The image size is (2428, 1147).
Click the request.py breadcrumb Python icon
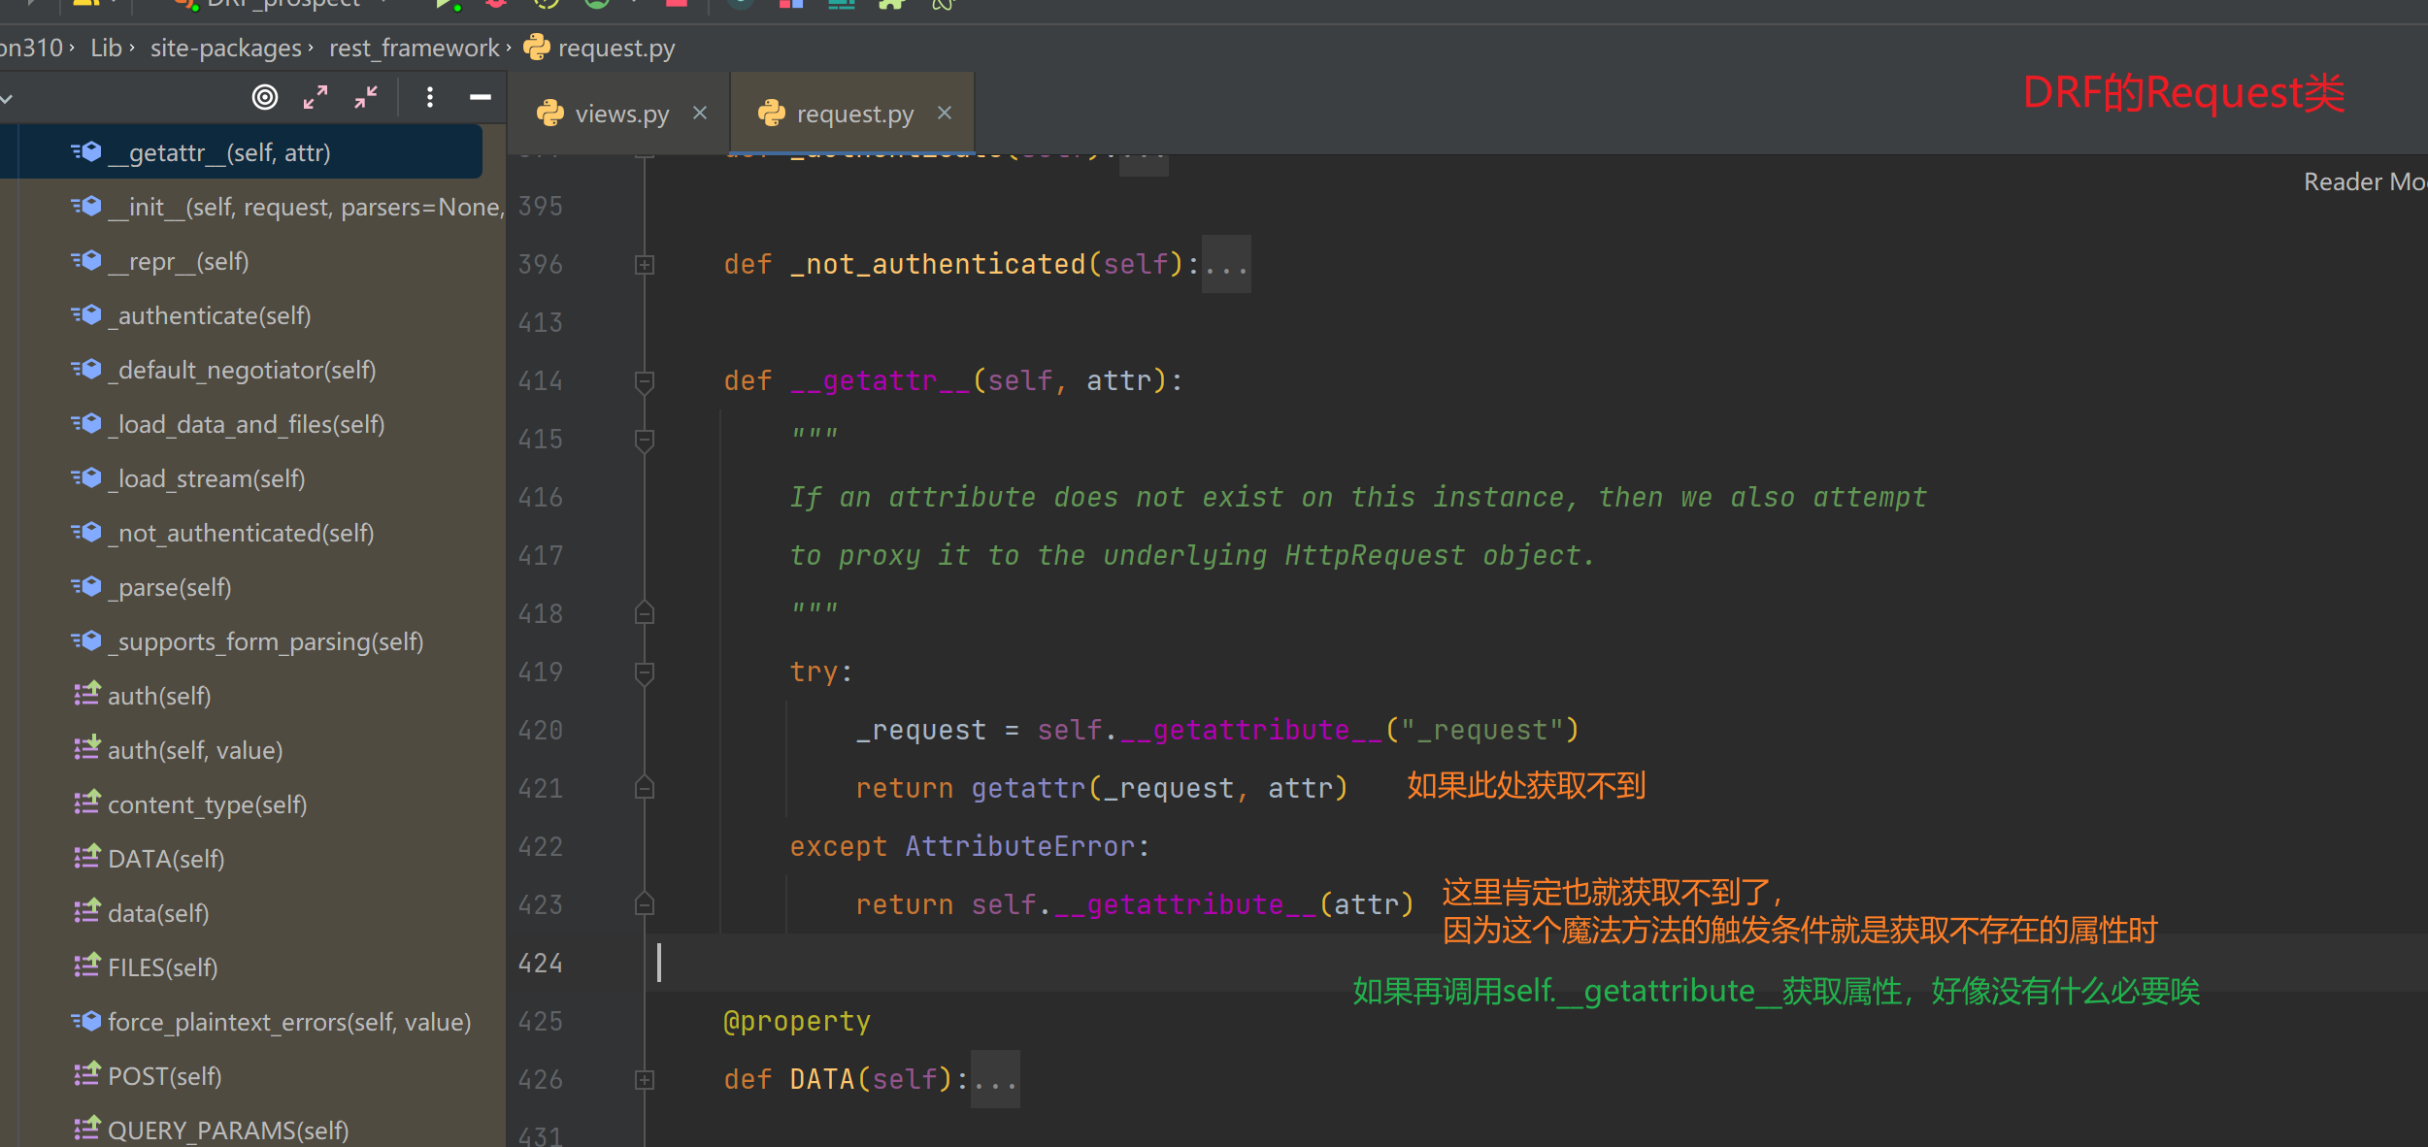tap(537, 47)
